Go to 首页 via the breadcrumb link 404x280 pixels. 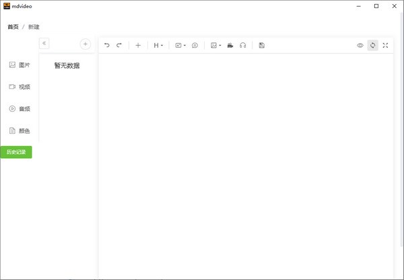tap(13, 27)
